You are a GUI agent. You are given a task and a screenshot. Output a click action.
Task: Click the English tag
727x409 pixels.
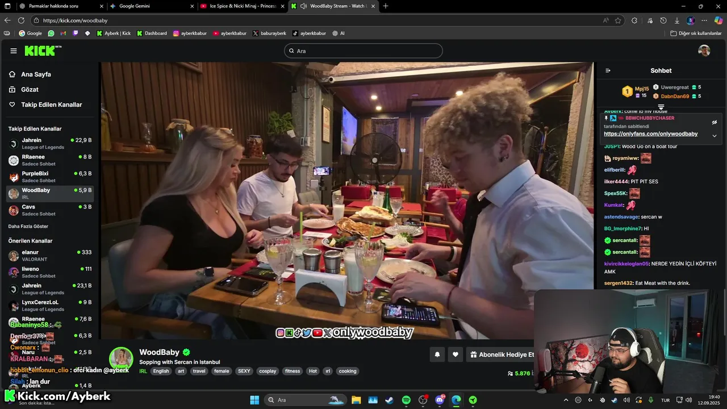161,371
